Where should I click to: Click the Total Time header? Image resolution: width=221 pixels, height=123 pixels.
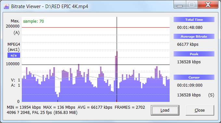(x=194, y=19)
